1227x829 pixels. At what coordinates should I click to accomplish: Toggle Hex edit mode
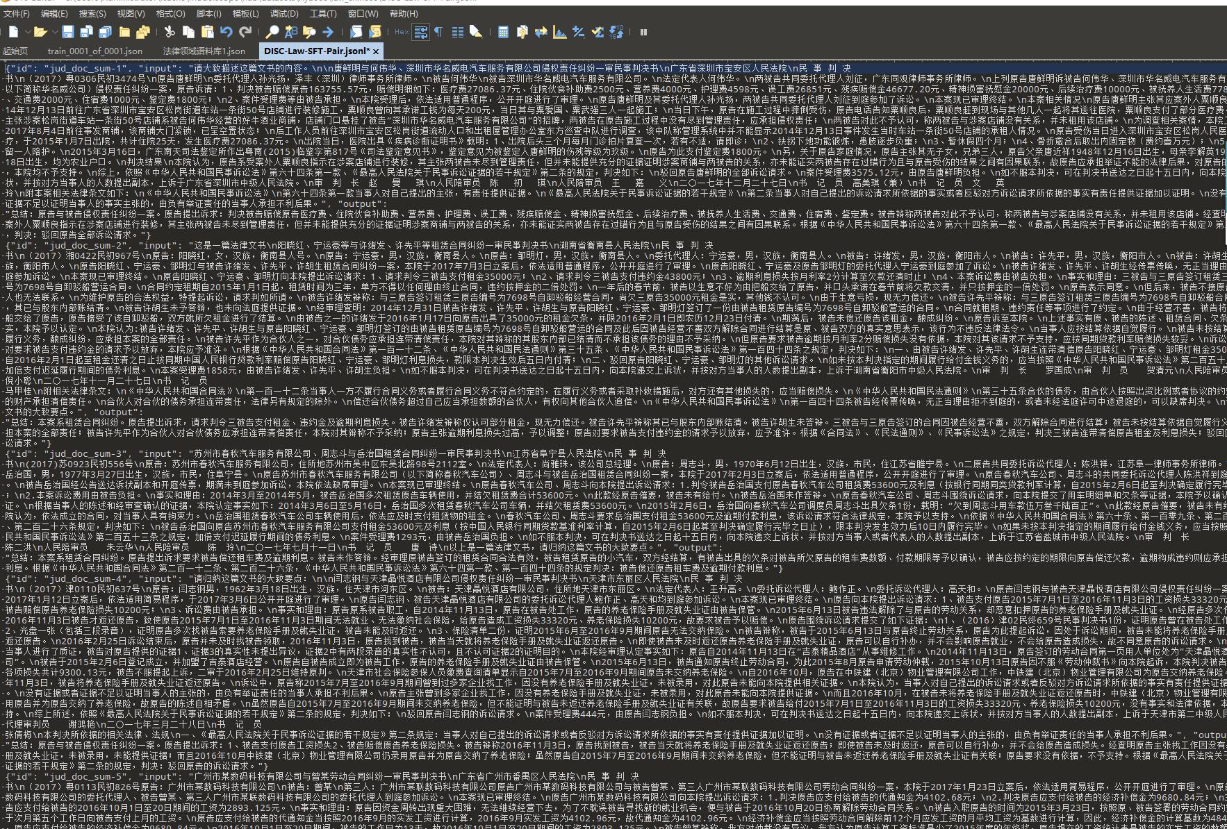[402, 32]
